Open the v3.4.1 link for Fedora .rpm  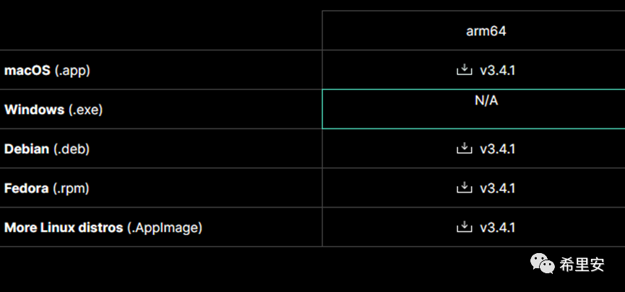click(497, 188)
